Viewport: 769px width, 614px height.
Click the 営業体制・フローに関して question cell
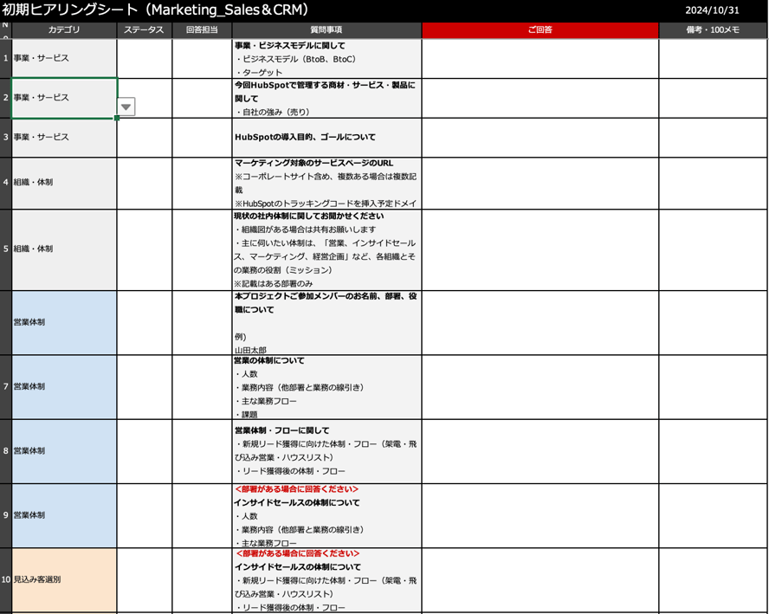[x=326, y=451]
